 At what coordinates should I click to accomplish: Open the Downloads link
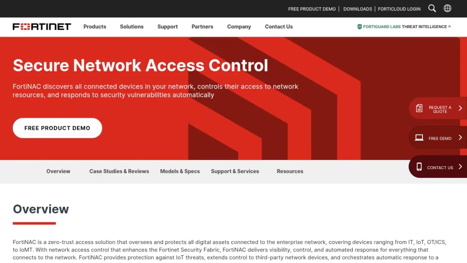point(358,9)
